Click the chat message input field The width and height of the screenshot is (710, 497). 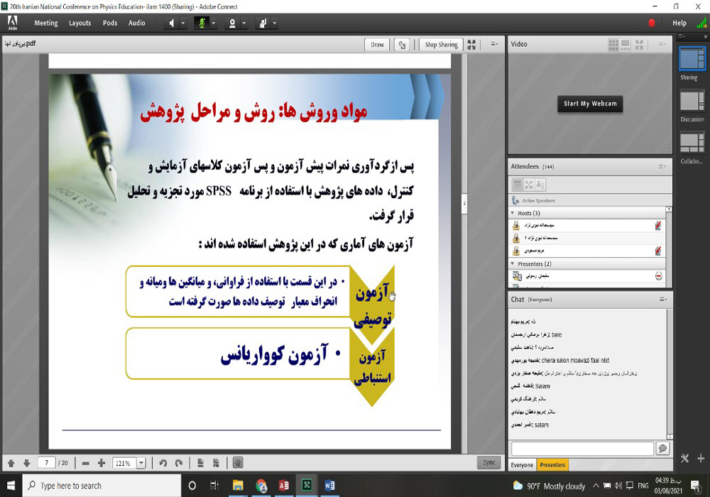(x=582, y=448)
